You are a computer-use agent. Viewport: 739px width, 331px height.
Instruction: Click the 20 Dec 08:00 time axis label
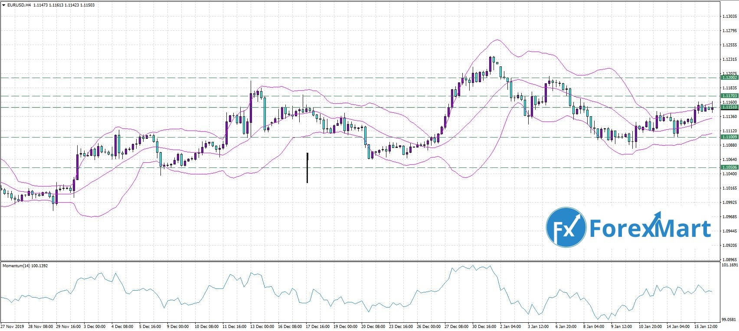(x=373, y=326)
